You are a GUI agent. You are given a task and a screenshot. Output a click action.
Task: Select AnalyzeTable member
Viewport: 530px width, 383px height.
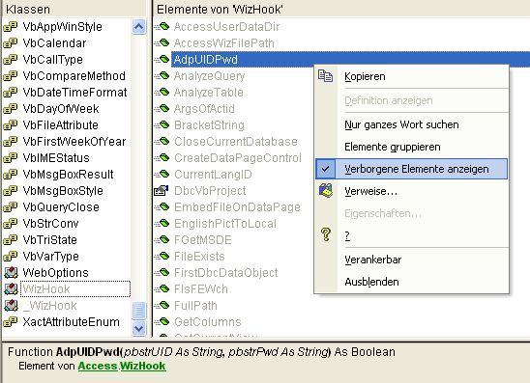point(209,93)
